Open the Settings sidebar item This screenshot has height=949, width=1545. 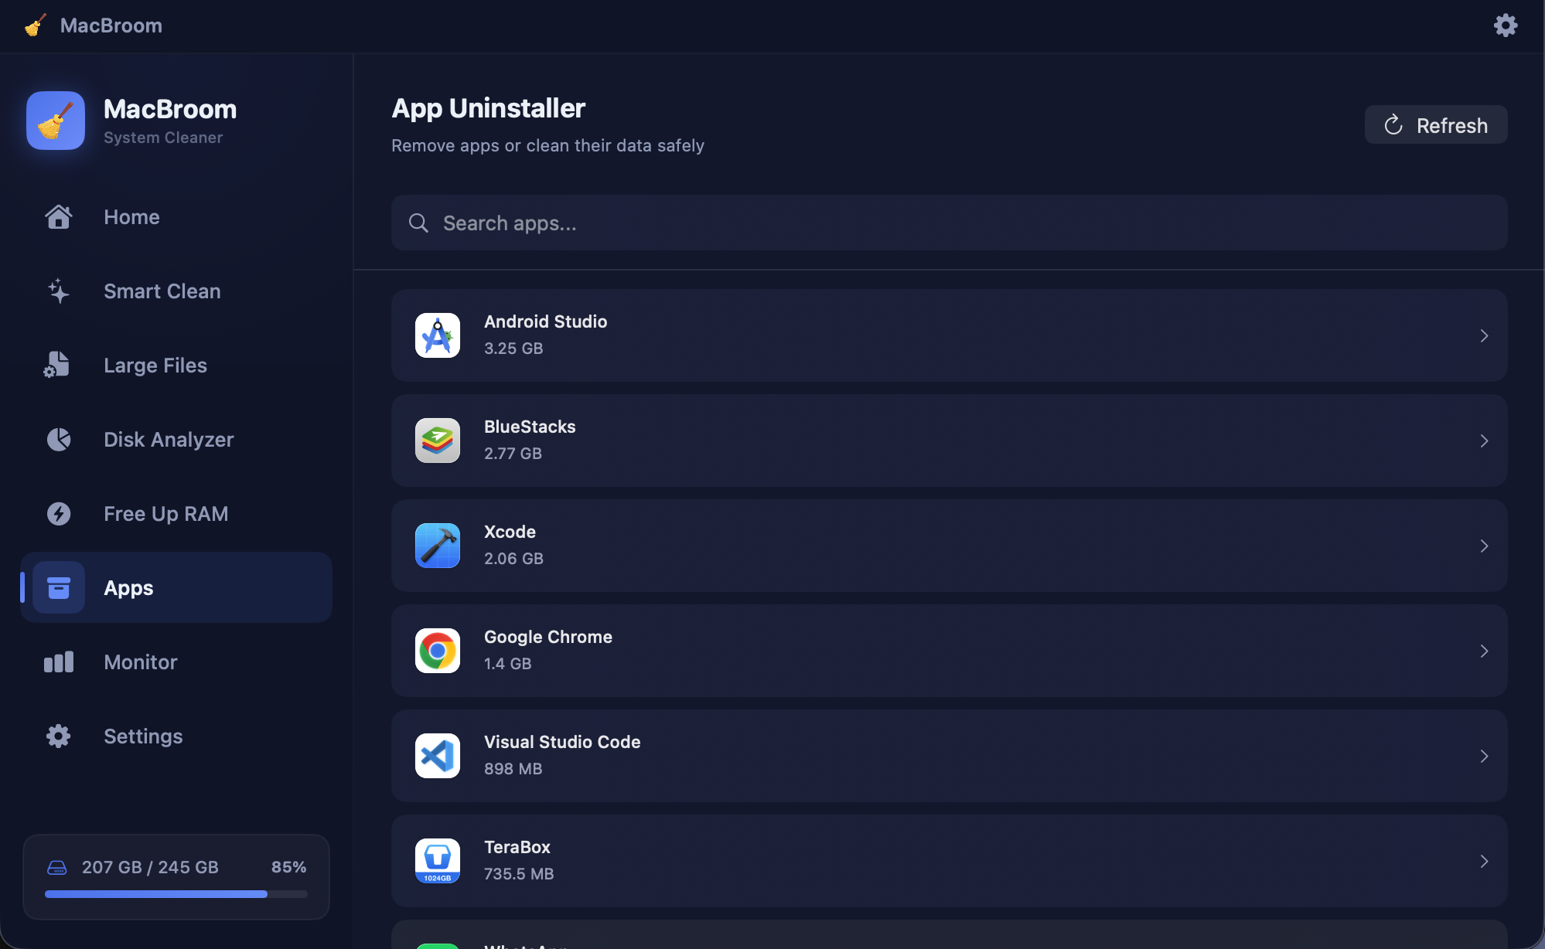(176, 736)
